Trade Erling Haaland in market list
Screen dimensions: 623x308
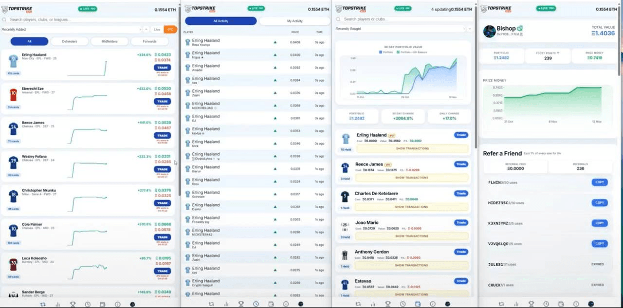tap(162, 68)
